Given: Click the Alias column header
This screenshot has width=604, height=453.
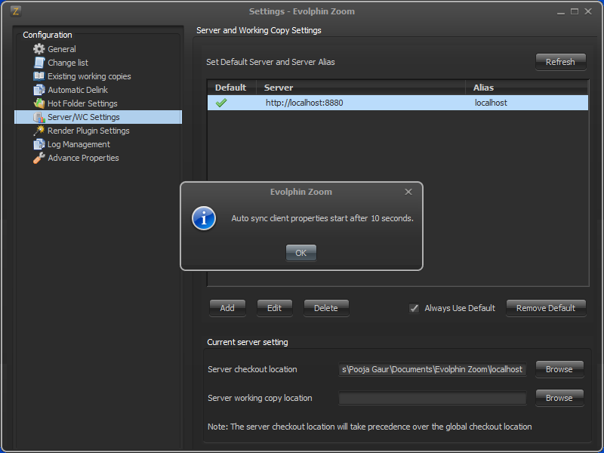Looking at the screenshot, I should 526,88.
